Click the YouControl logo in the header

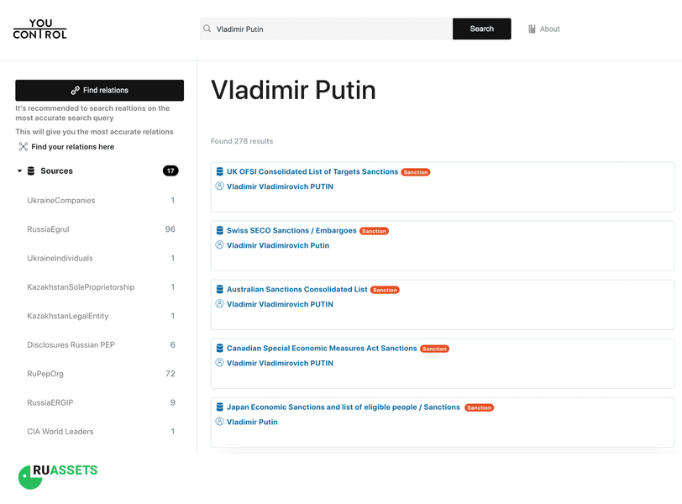coord(39,28)
